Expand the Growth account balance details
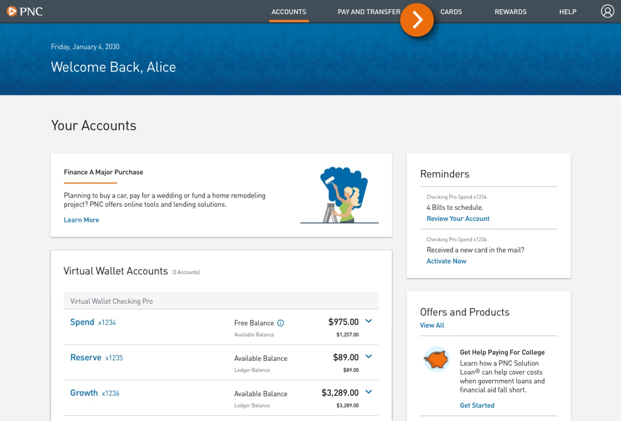621x421 pixels. click(x=368, y=391)
